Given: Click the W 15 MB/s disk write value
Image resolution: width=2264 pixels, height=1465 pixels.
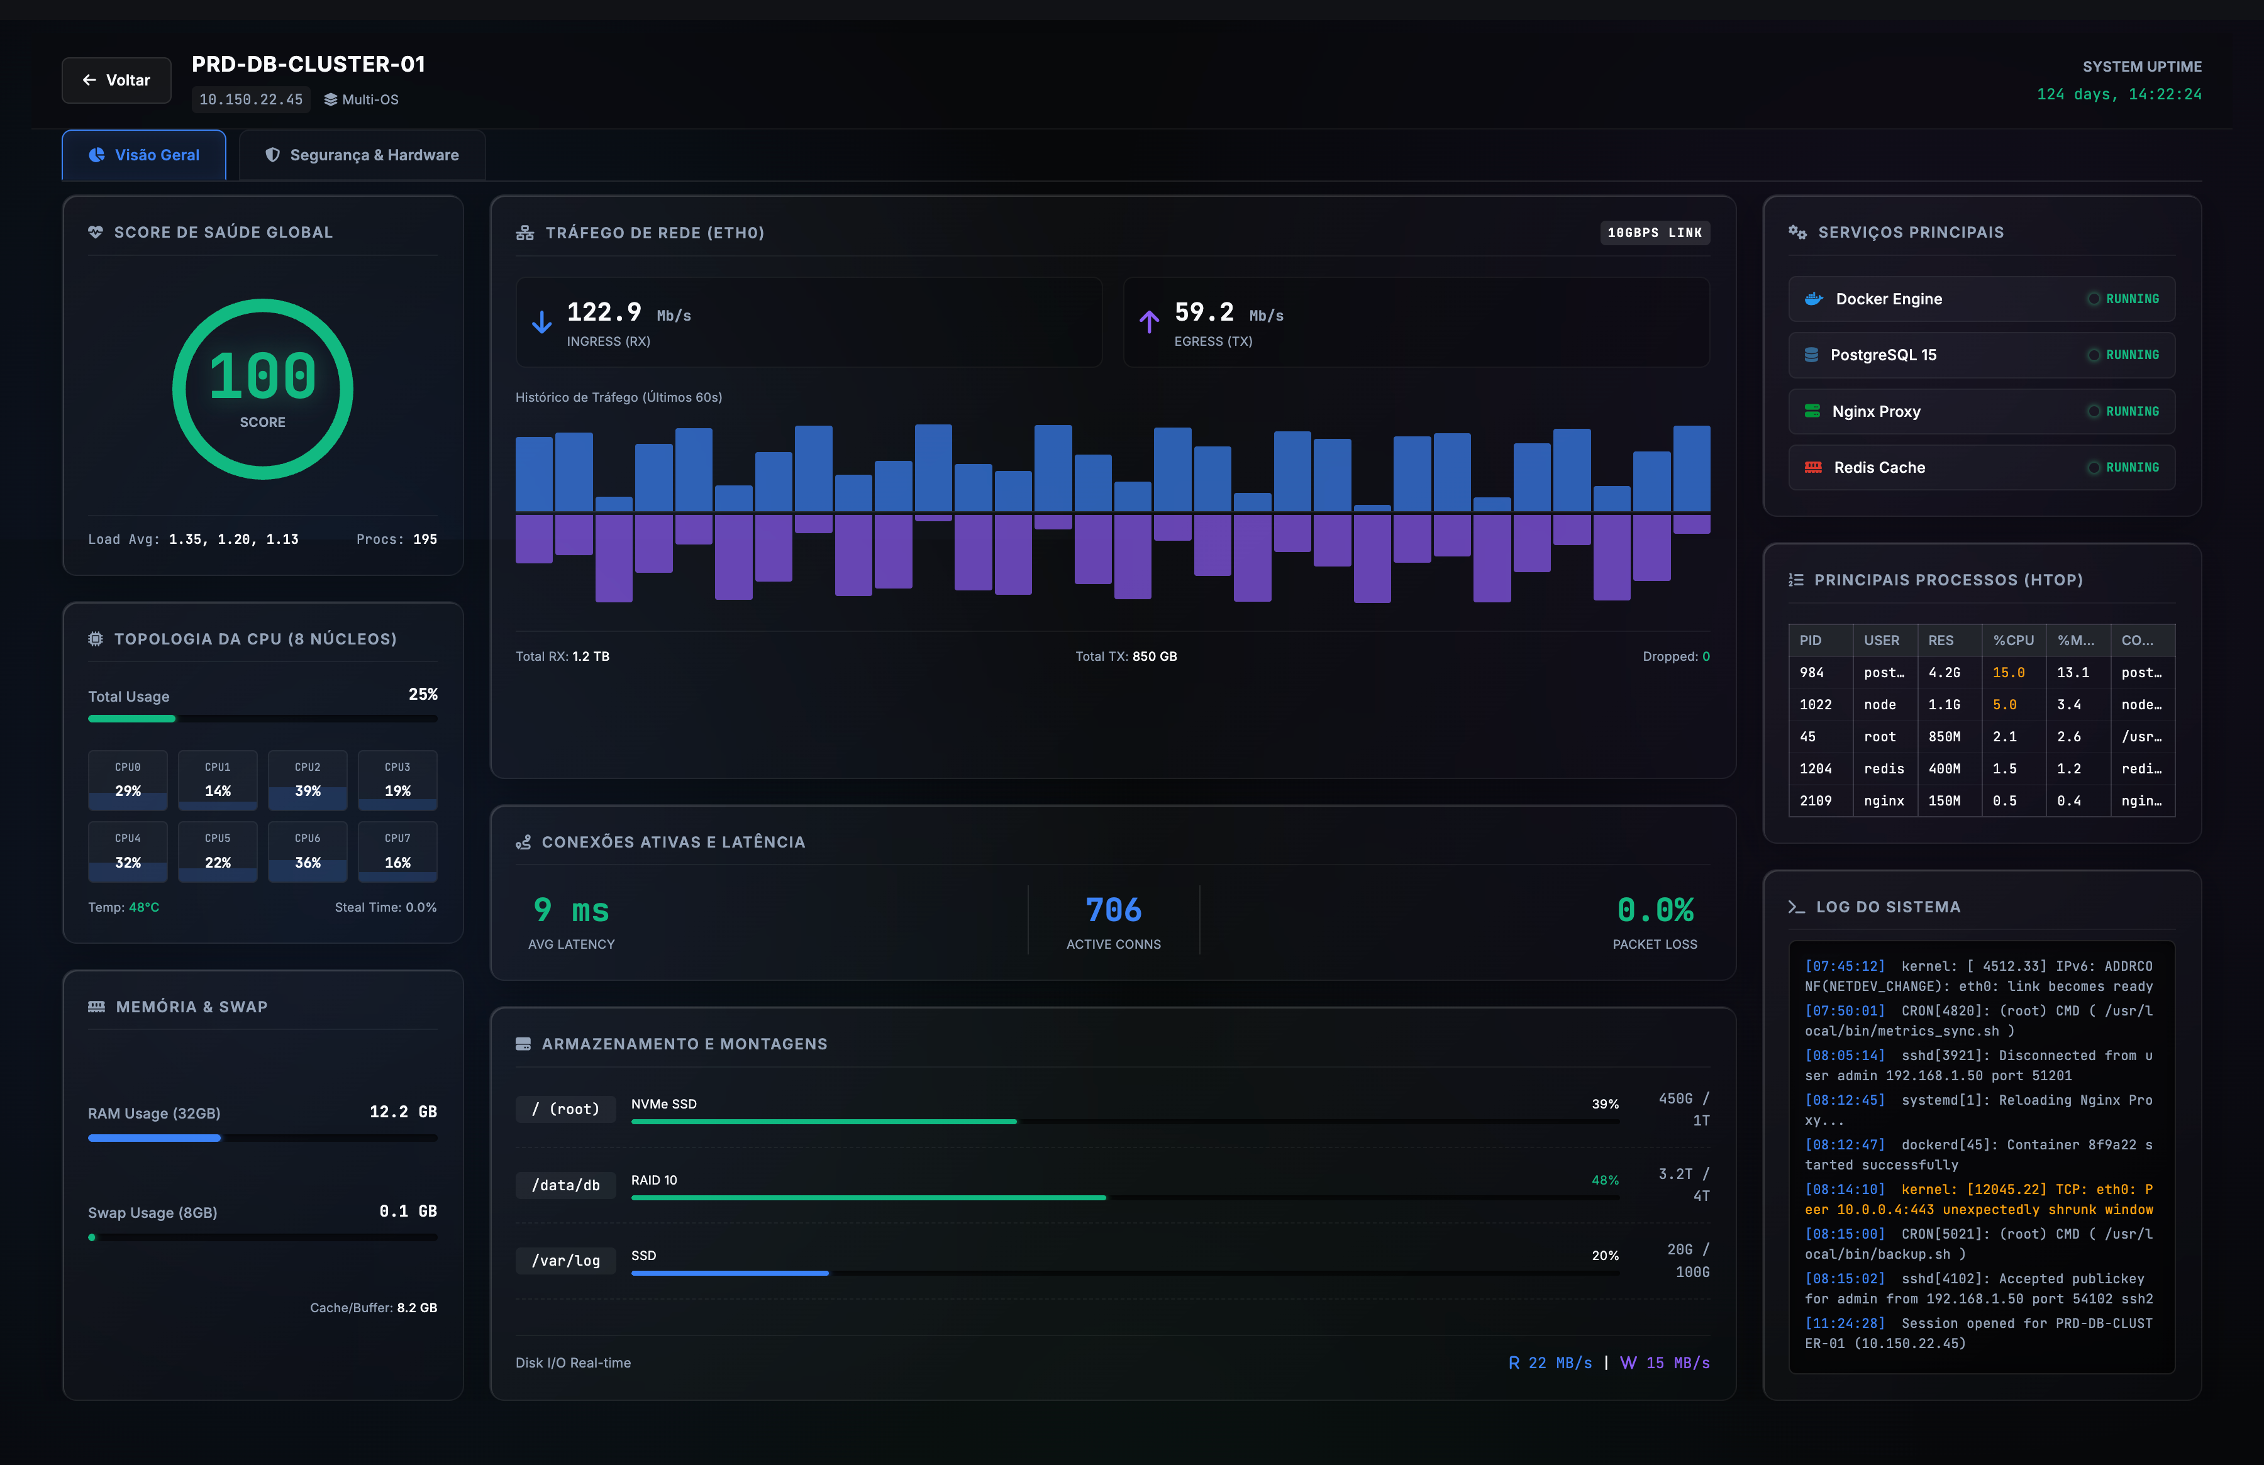Looking at the screenshot, I should click(x=1665, y=1363).
